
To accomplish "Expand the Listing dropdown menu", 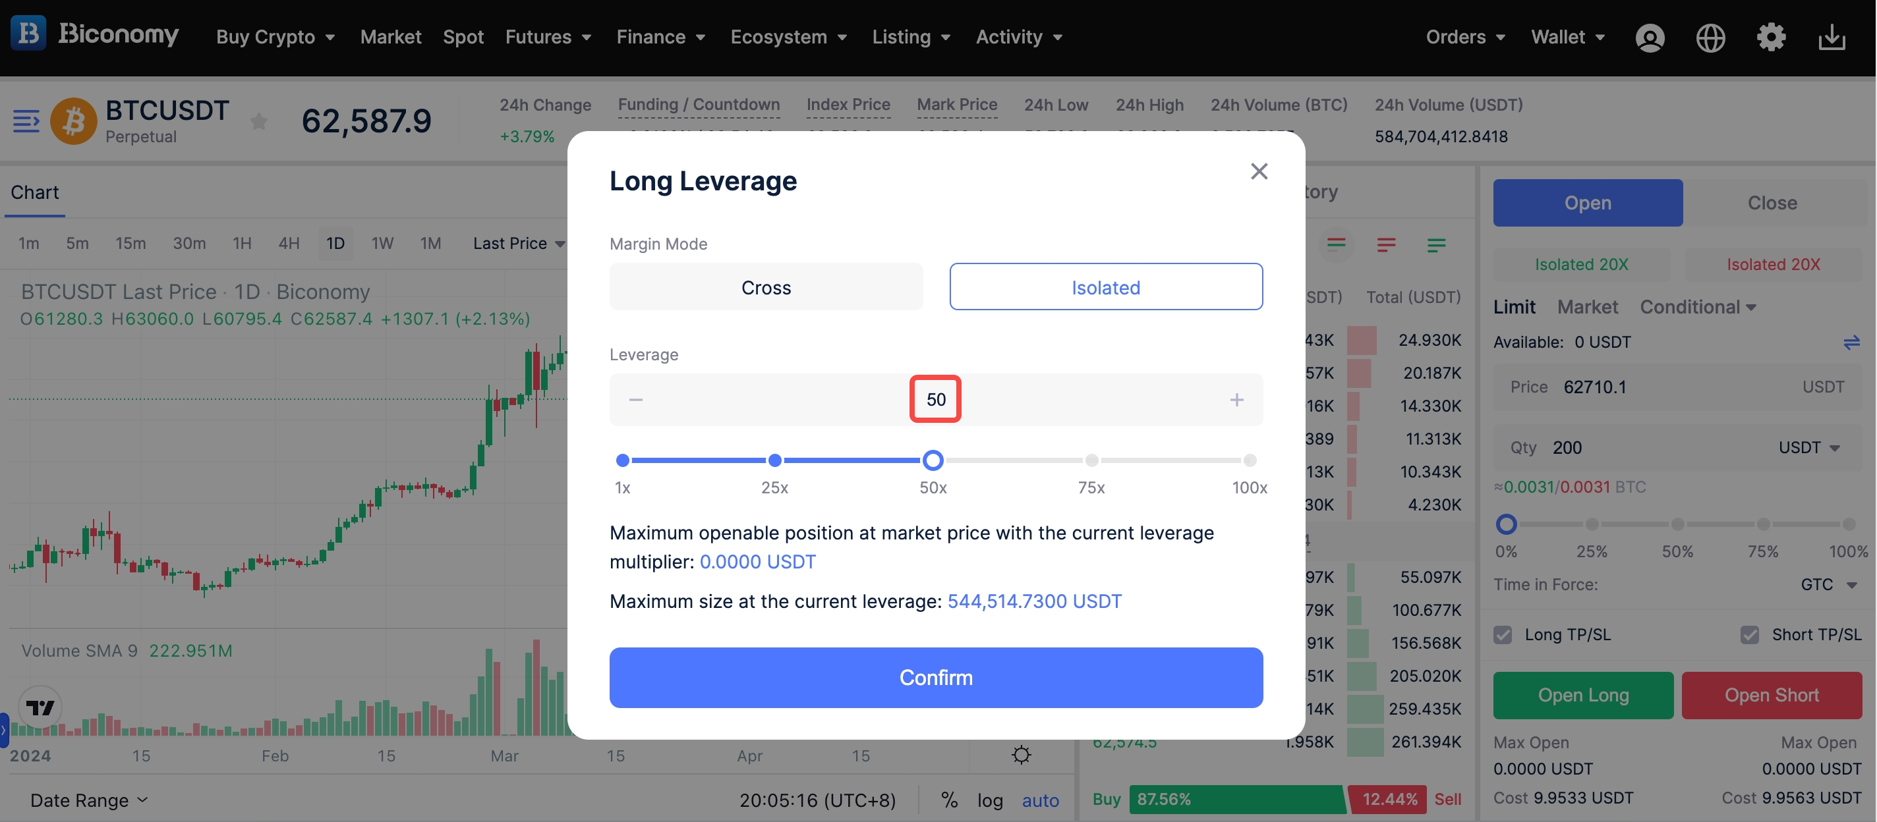I will pos(911,36).
